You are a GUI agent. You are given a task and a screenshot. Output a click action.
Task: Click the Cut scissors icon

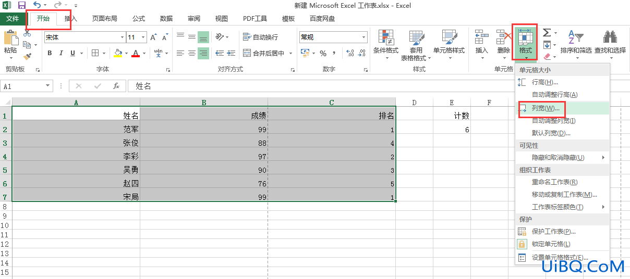(27, 33)
